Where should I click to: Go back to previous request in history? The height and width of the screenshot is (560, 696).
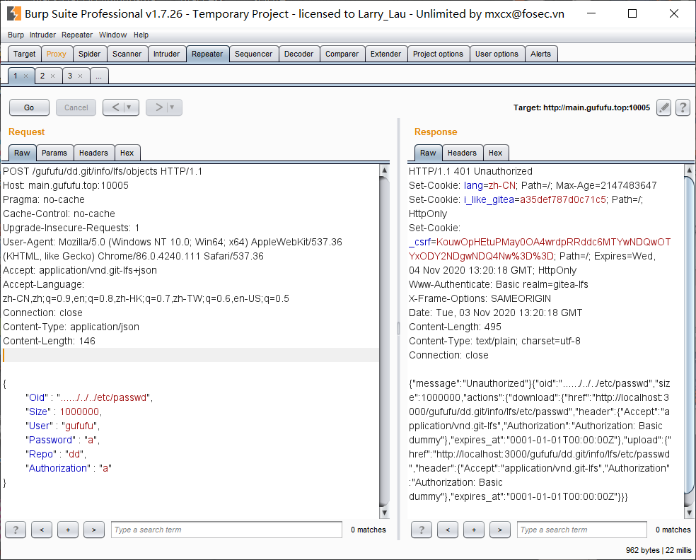pos(115,107)
